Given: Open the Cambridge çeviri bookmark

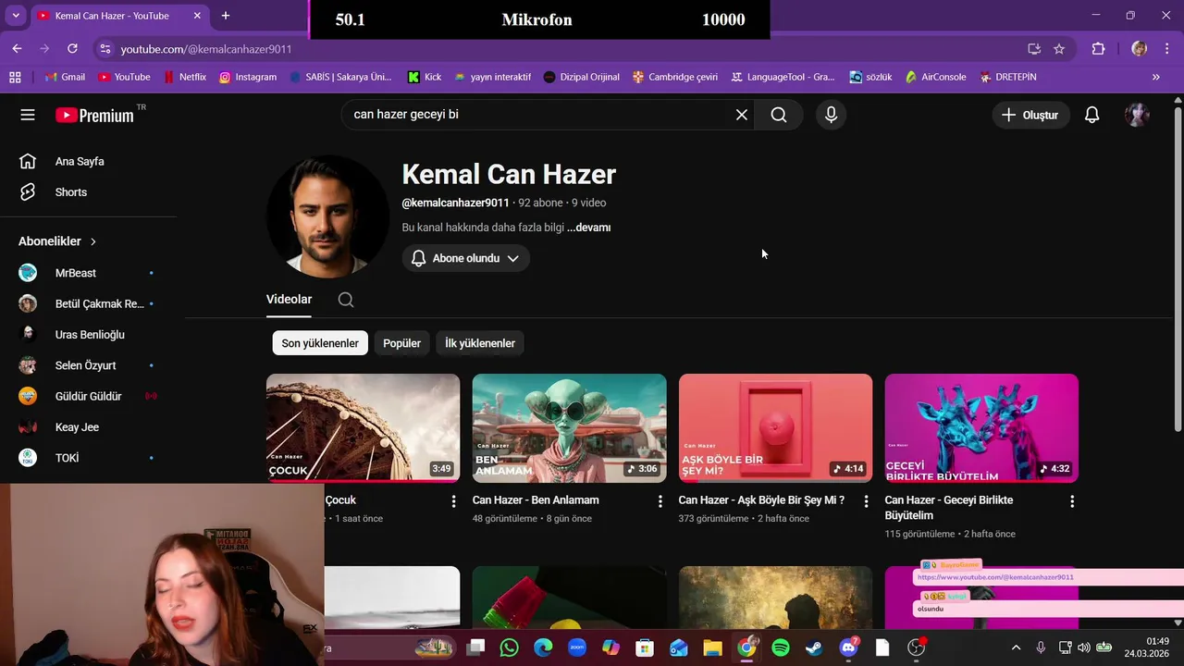Looking at the screenshot, I should (x=675, y=77).
